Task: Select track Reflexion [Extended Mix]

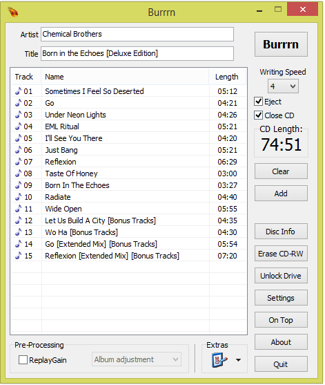Action: pyautogui.click(x=128, y=256)
